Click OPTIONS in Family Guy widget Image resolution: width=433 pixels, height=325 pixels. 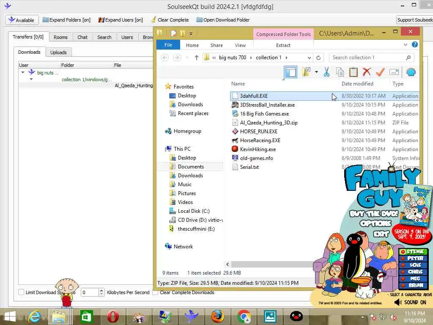(x=375, y=223)
